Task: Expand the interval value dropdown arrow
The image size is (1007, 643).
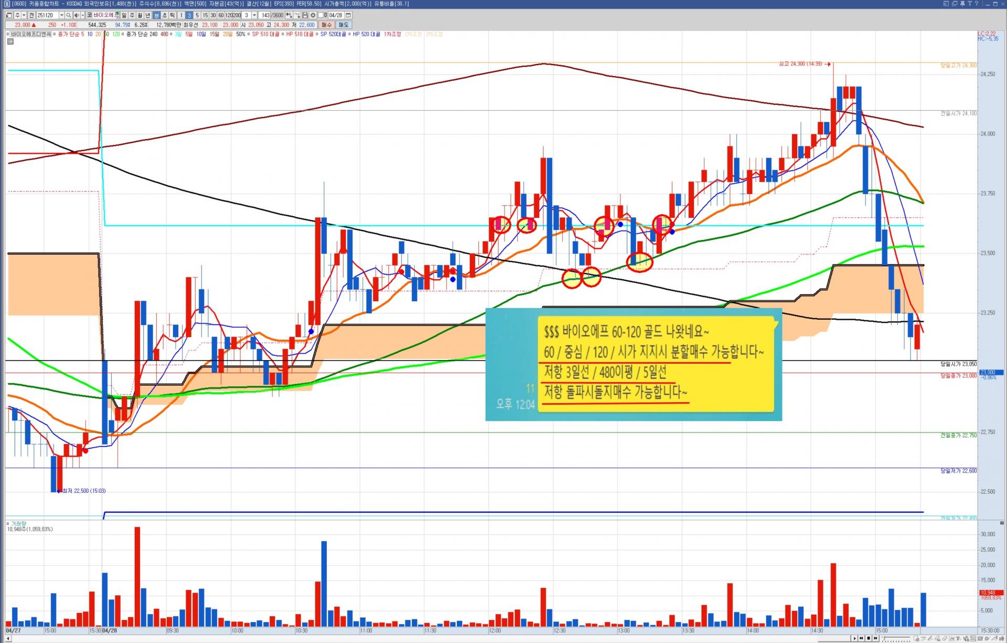Action: (x=254, y=15)
